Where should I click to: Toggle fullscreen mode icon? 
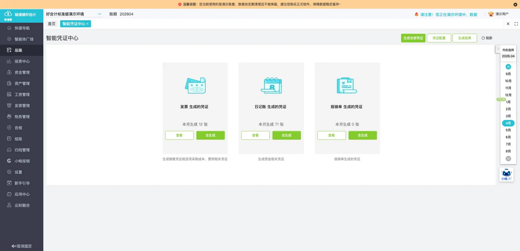(516, 24)
